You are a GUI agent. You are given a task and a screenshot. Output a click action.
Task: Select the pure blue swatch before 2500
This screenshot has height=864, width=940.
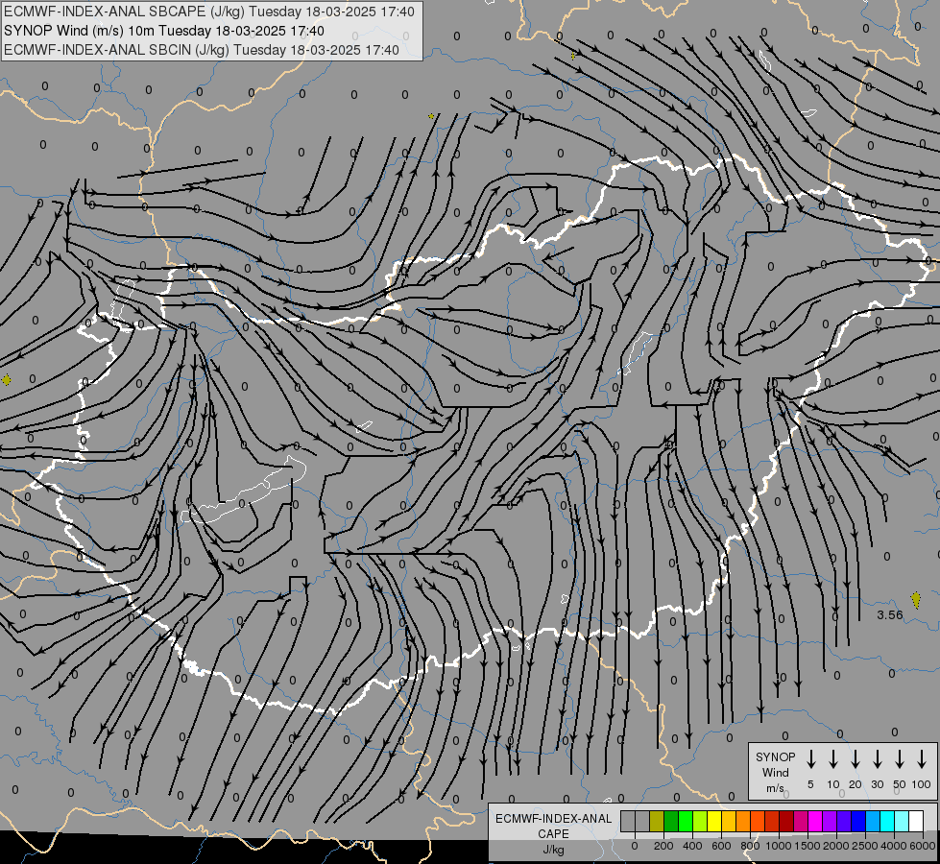(x=857, y=821)
